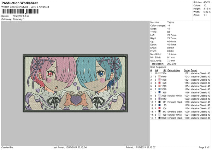This screenshot has height=150, width=212.
Task: Click the Machine value 'Tajima'
Action: coord(171,22)
